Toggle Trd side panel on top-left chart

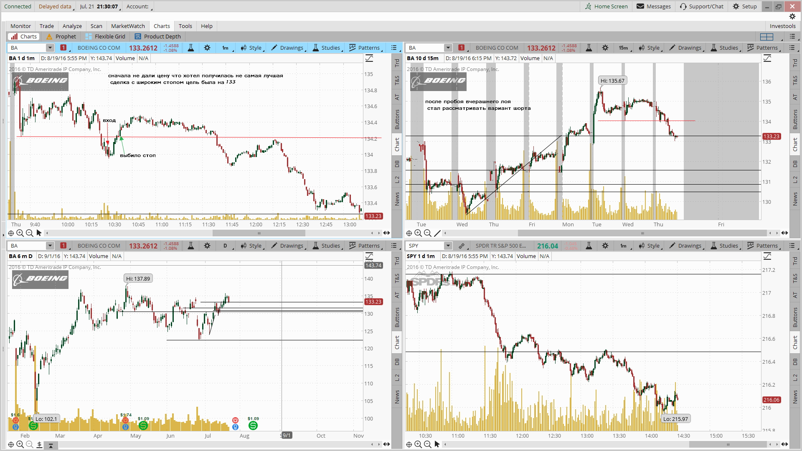tap(397, 63)
